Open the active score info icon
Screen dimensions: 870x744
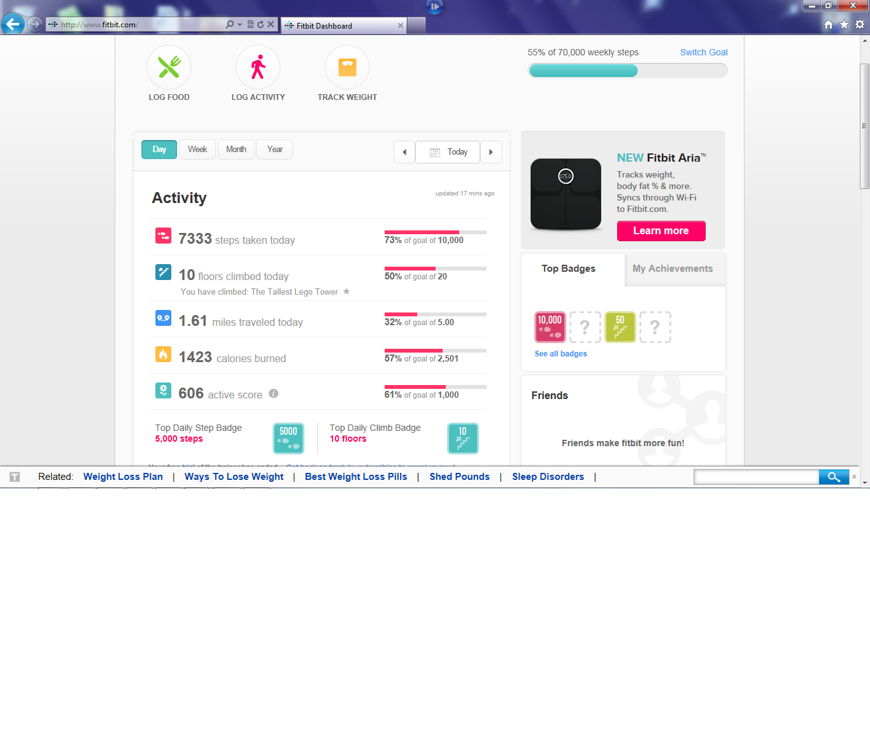(273, 393)
